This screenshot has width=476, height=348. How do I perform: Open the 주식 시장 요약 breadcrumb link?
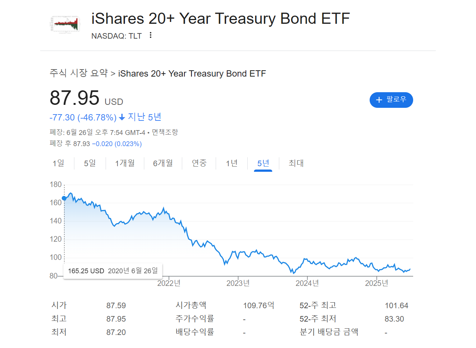tap(79, 73)
